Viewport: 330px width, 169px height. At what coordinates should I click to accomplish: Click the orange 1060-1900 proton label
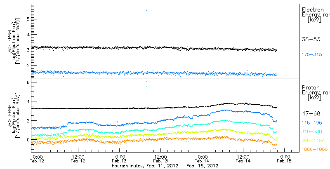pos(314,149)
